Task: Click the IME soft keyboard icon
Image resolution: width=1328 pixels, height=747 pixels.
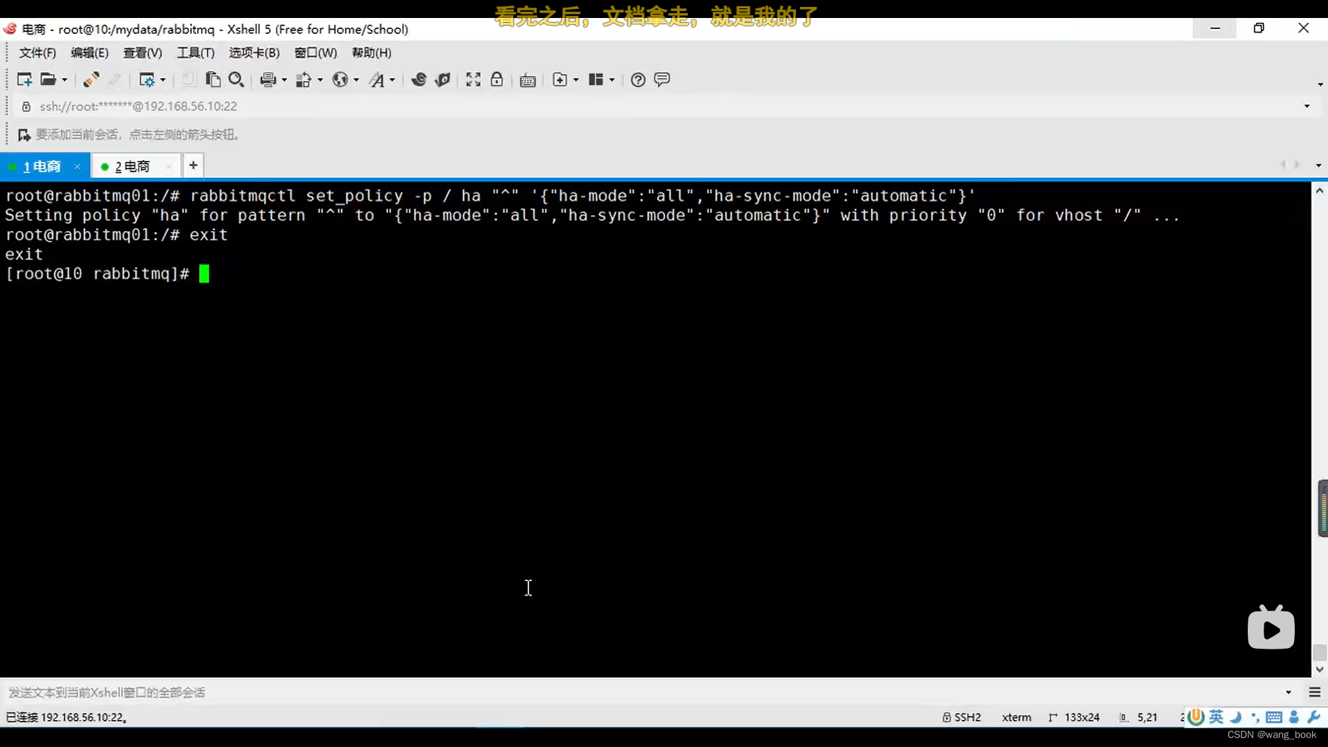Action: 1273,717
